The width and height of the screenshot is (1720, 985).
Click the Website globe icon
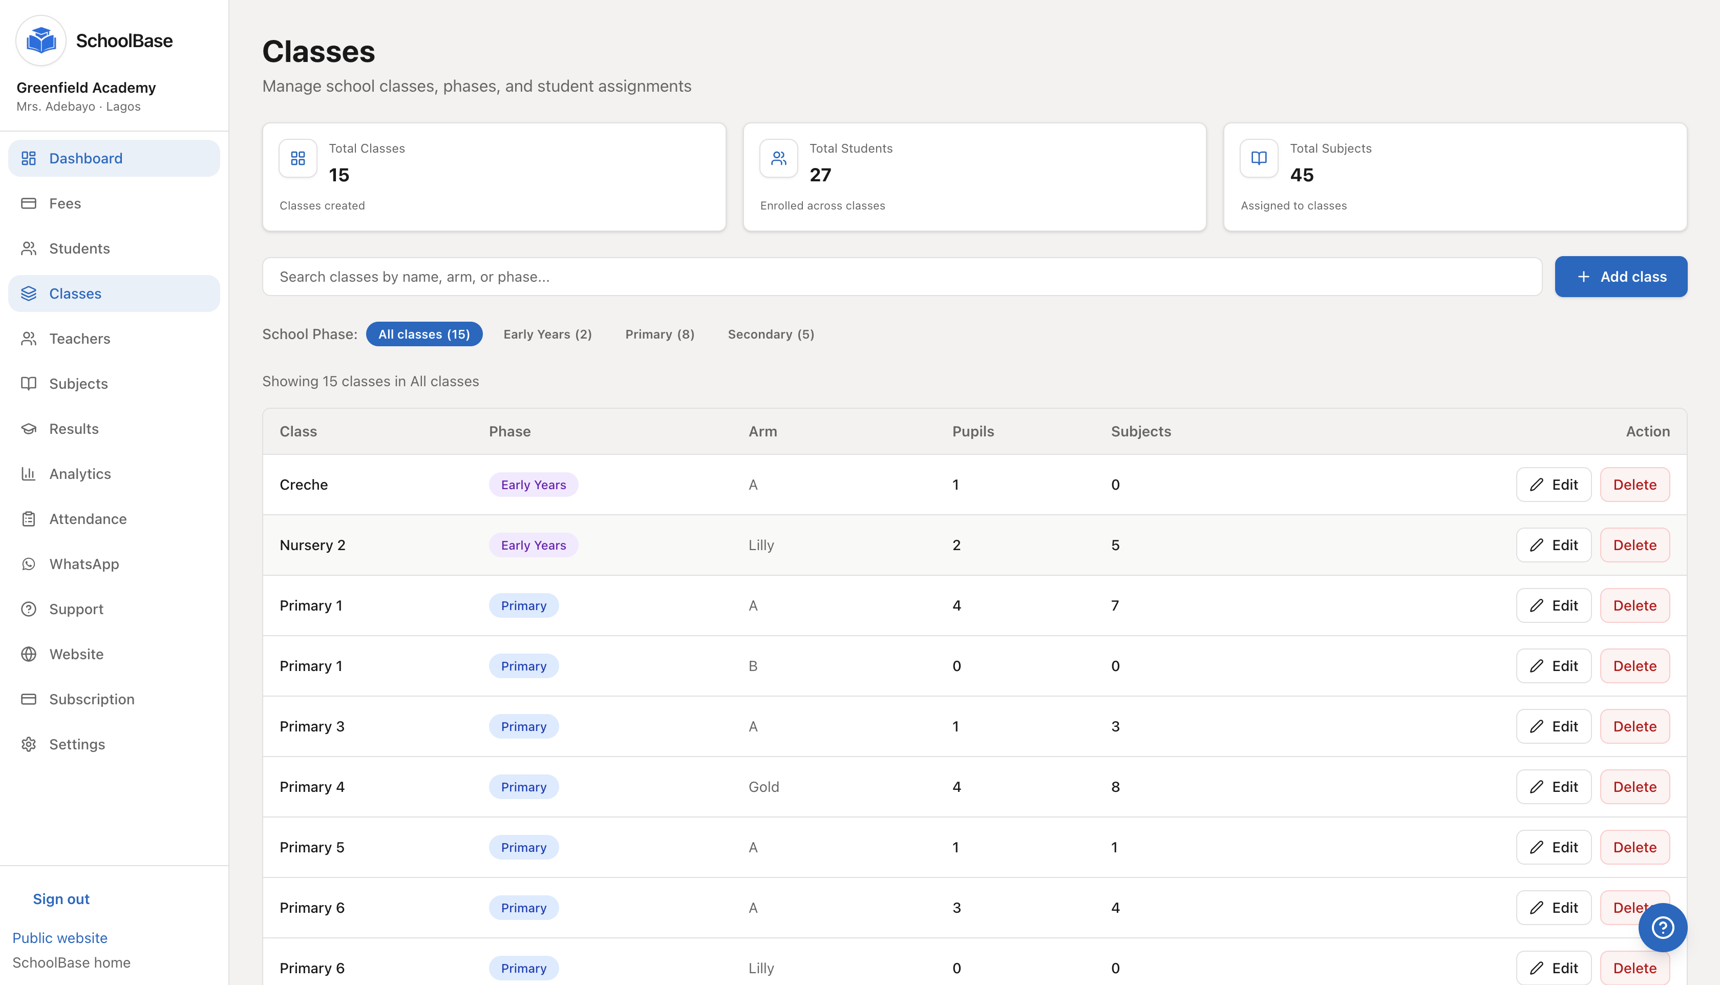(x=28, y=654)
